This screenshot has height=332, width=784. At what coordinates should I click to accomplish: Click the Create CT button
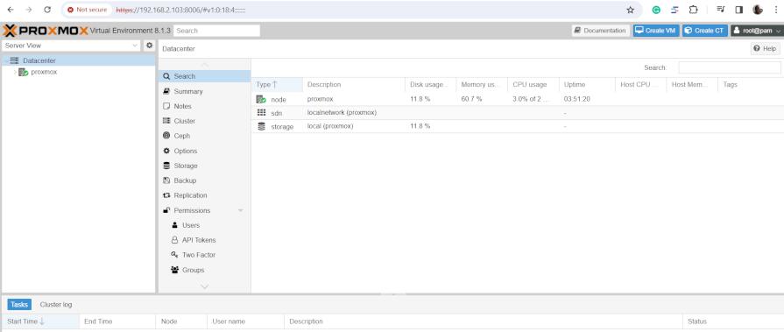705,31
